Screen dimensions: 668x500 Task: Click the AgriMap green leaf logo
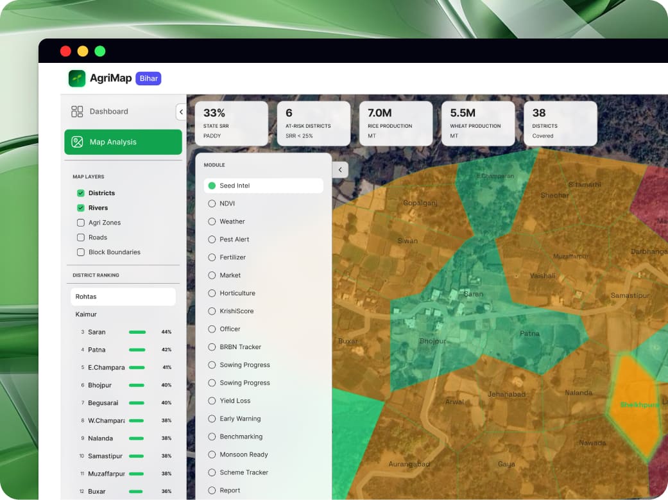tap(77, 78)
